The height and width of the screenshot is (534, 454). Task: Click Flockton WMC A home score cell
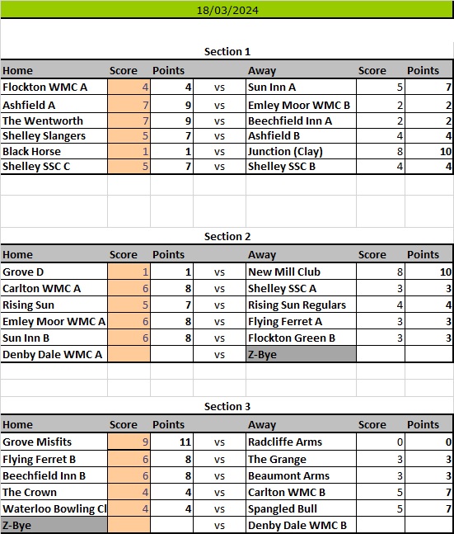129,87
